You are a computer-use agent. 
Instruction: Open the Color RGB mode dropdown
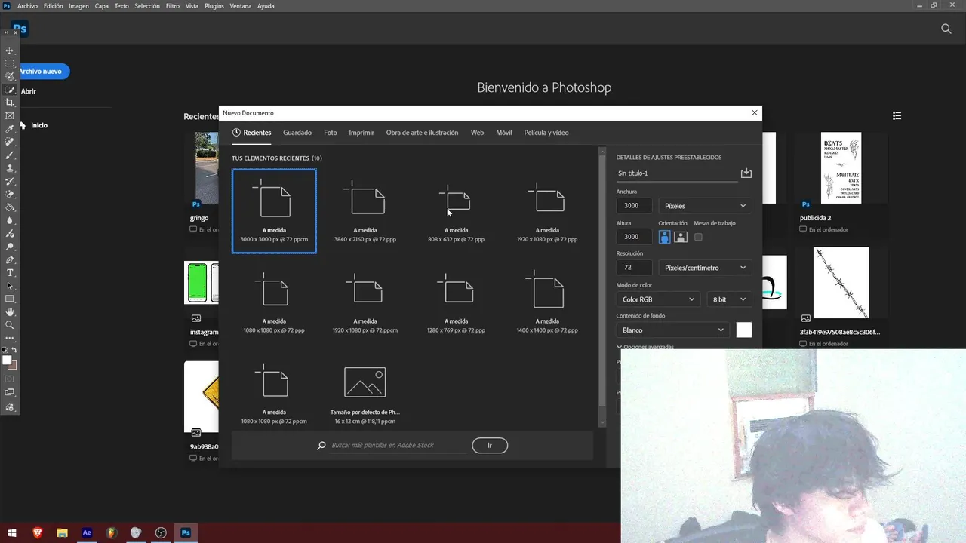point(658,299)
